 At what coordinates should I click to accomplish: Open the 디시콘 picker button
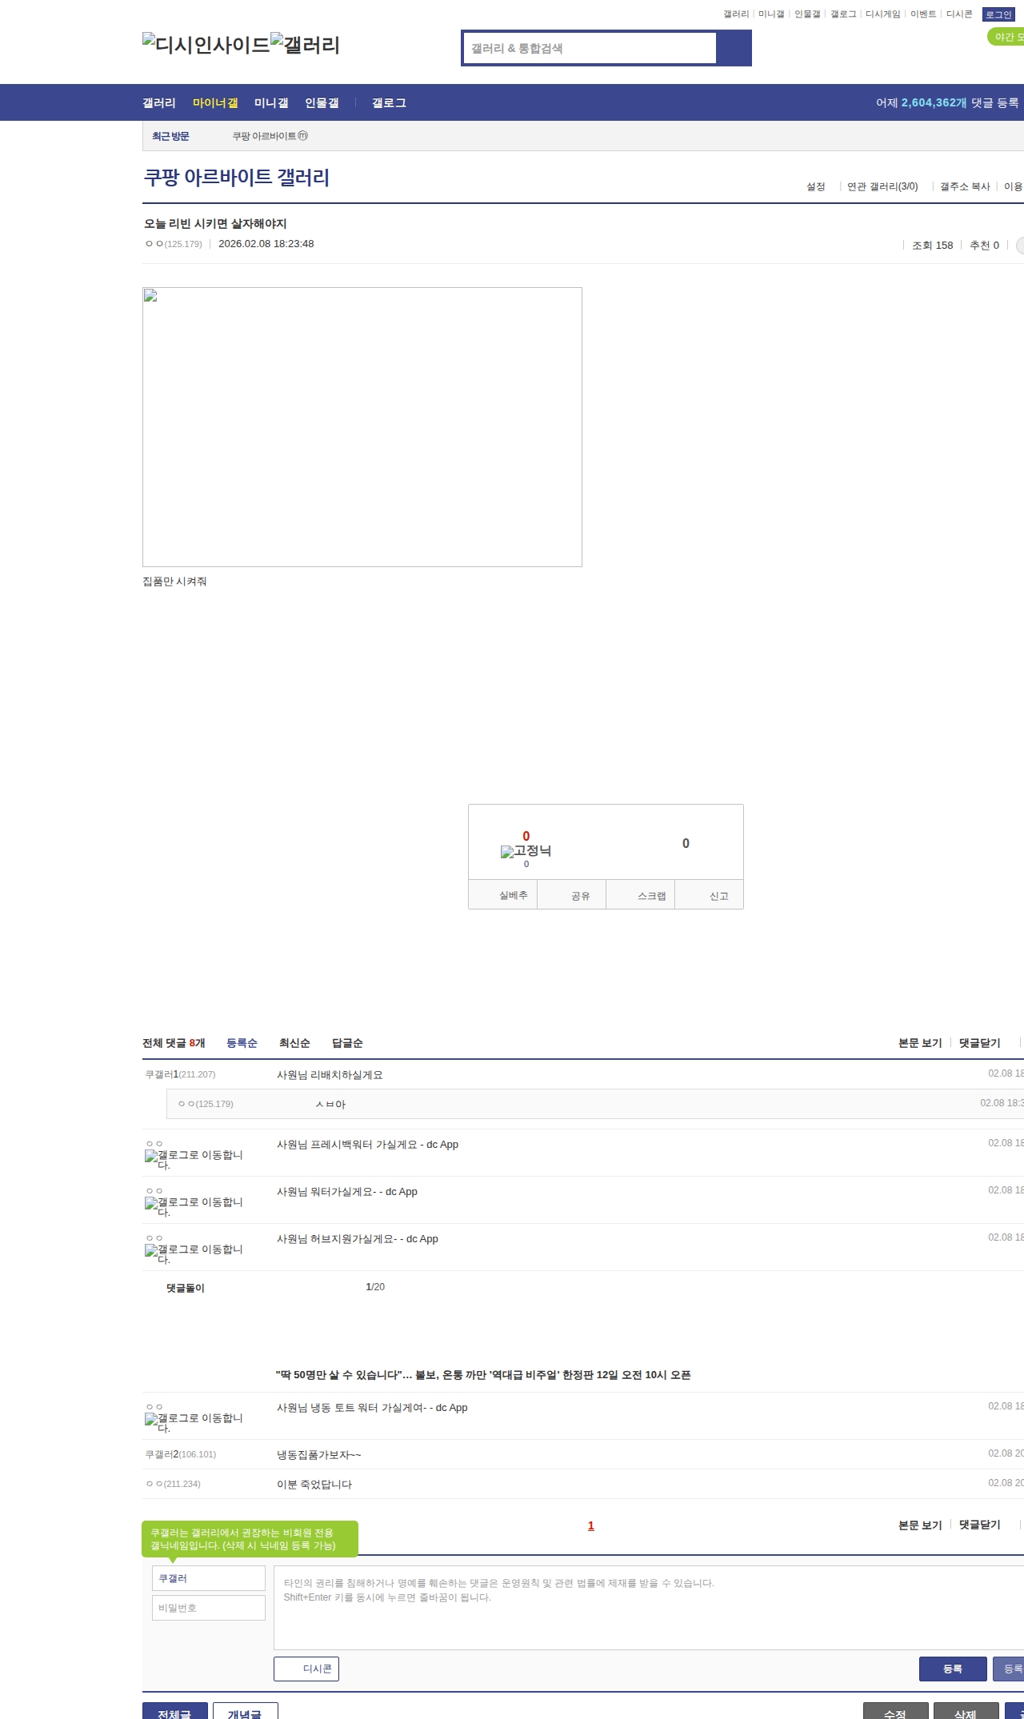306,1669
